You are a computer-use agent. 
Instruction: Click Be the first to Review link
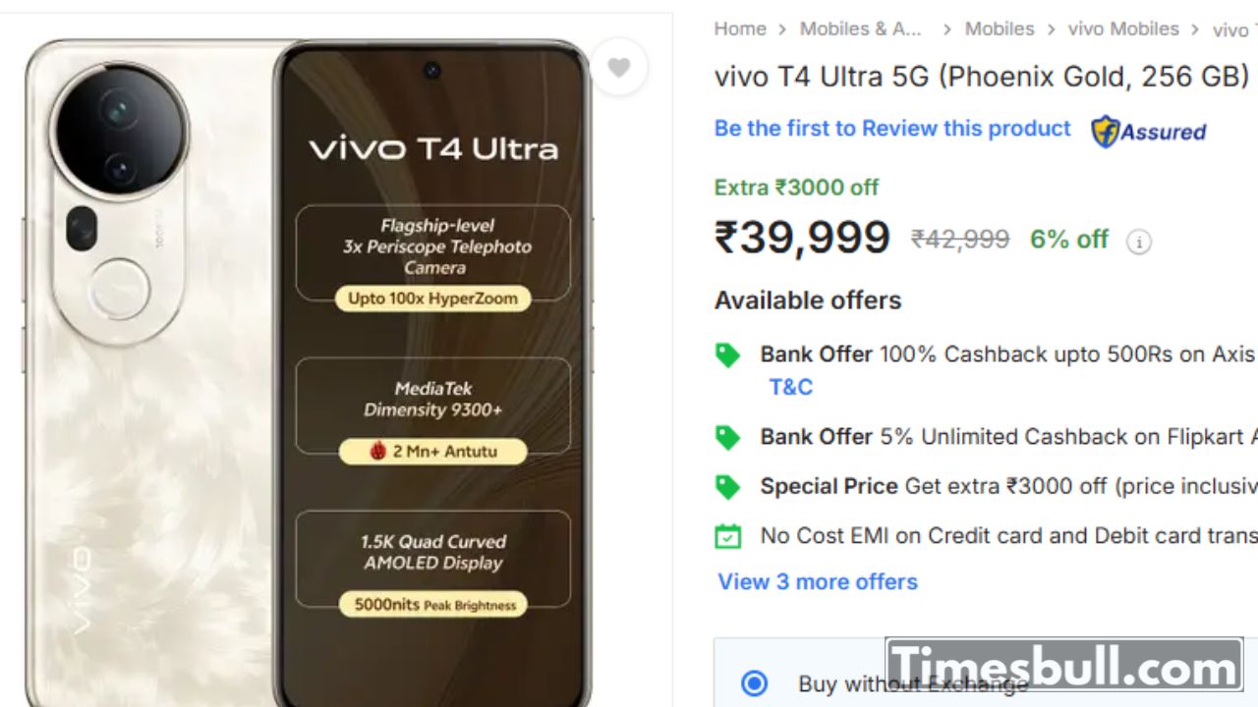[892, 129]
